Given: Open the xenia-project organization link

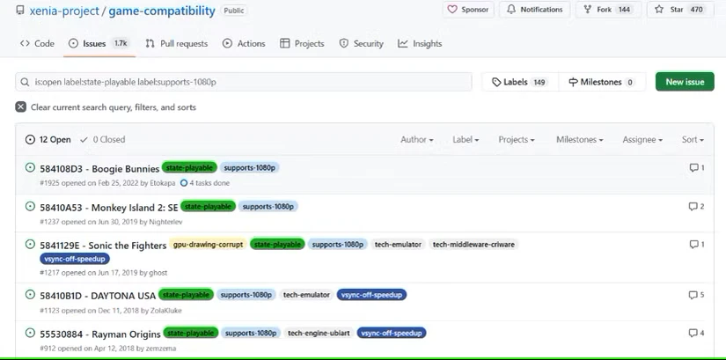Looking at the screenshot, I should point(64,11).
